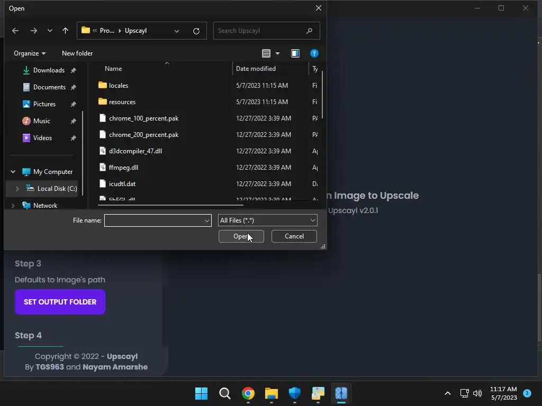Go back with the left arrow button
542x406 pixels.
point(15,31)
